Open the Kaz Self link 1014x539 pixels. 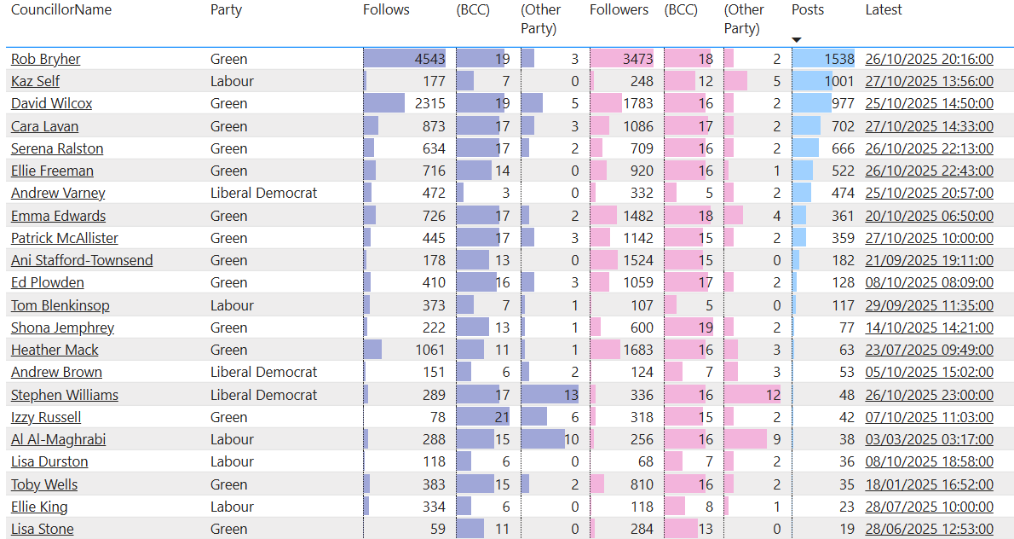[35, 81]
